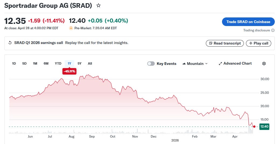Click the Trading disclosure info icon
The width and height of the screenshot is (278, 144).
pos(273,30)
